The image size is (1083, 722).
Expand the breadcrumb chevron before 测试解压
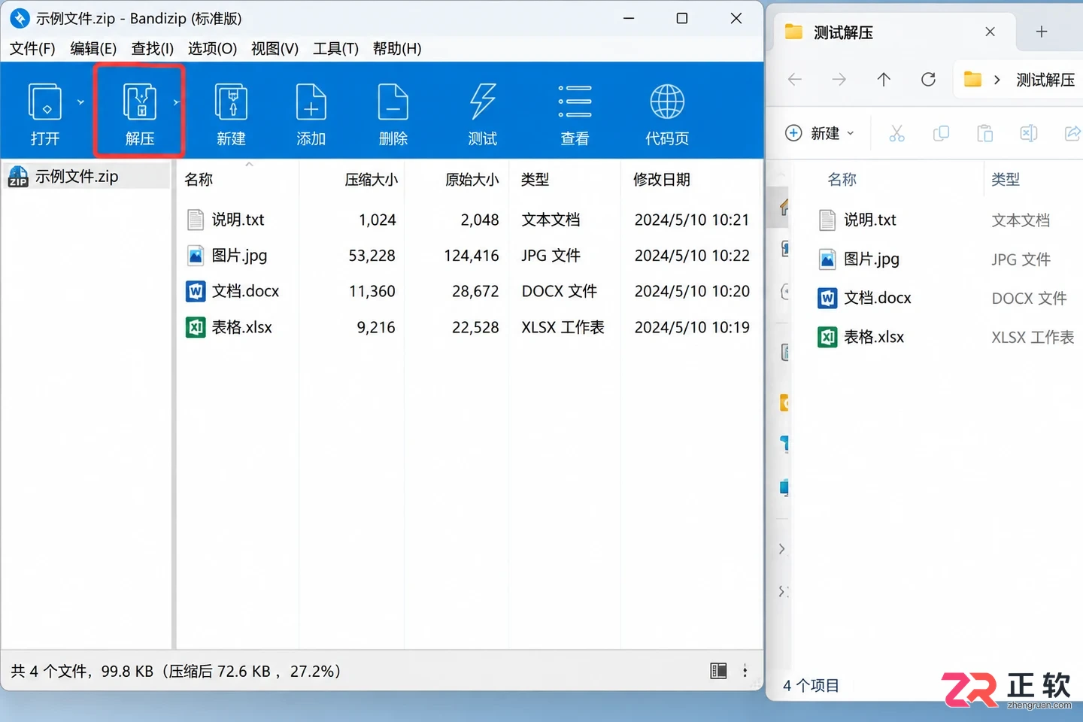[997, 80]
